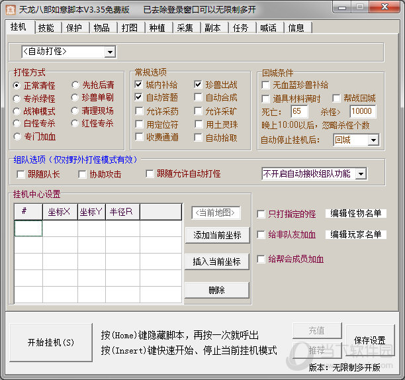Enable 跟随队长 checkbox
The height and width of the screenshot is (380, 405).
[21, 174]
